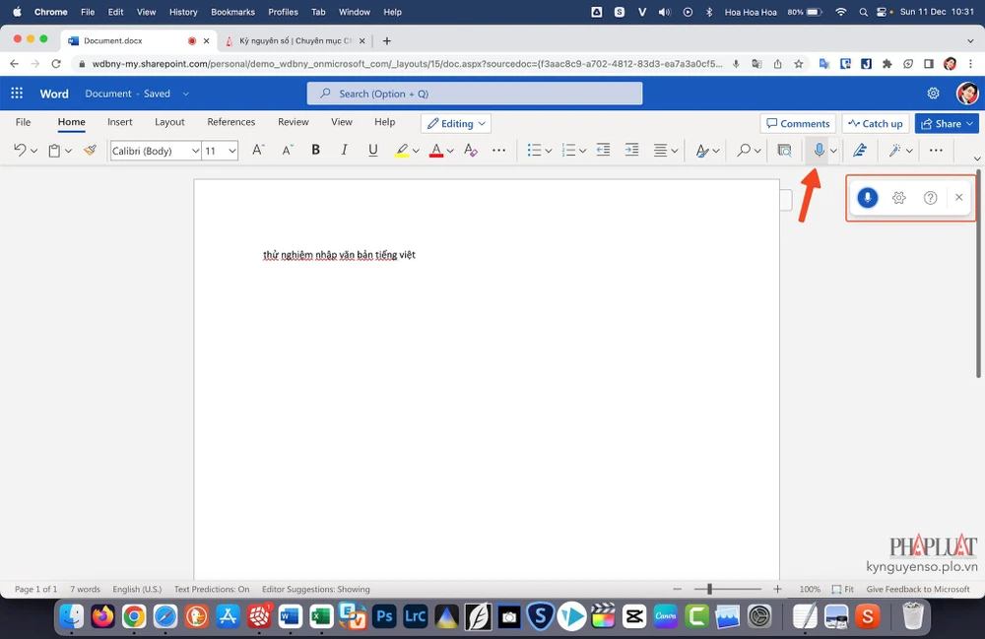Click the Word app launcher waffle icon
985x639 pixels.
[x=17, y=94]
